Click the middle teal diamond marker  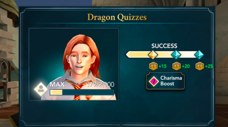pos(176,55)
